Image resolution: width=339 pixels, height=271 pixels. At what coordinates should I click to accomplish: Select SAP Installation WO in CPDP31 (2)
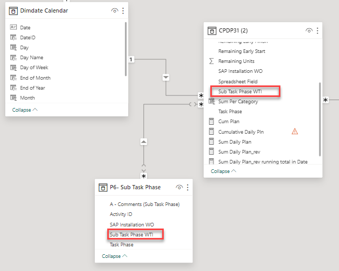tap(240, 71)
